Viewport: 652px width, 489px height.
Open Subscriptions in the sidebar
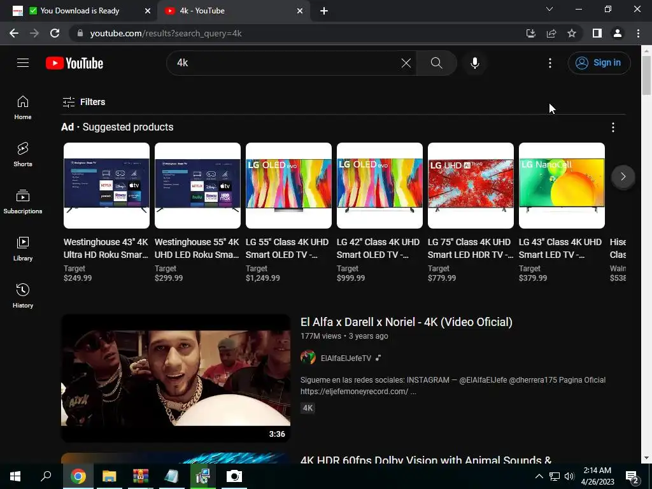23,202
